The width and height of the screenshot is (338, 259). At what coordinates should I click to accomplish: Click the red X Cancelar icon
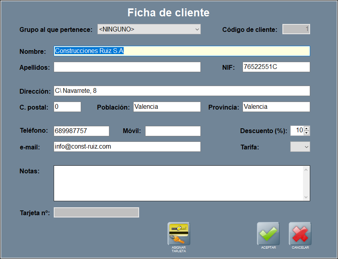point(300,233)
